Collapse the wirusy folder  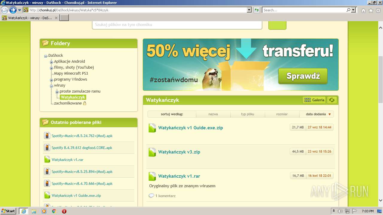[51, 86]
